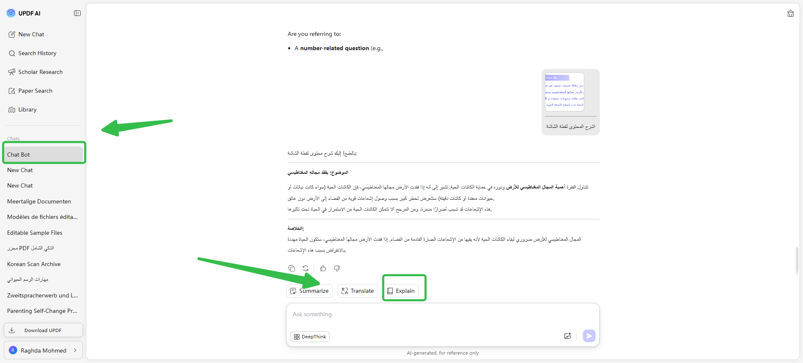Click the Download UPDF button

point(43,330)
